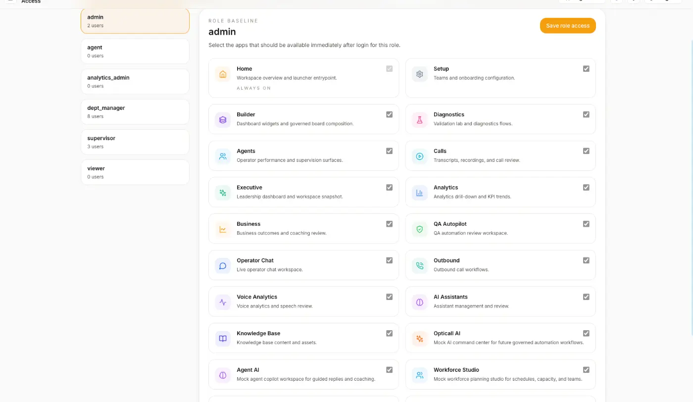The height and width of the screenshot is (402, 693).
Task: Click the "ALWAYS ON" label under Home
Action: click(254, 88)
